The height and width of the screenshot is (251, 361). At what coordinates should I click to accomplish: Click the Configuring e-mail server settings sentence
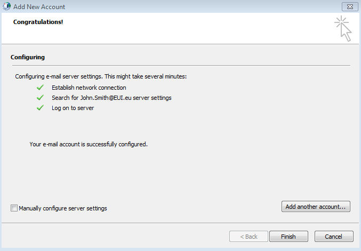point(101,77)
